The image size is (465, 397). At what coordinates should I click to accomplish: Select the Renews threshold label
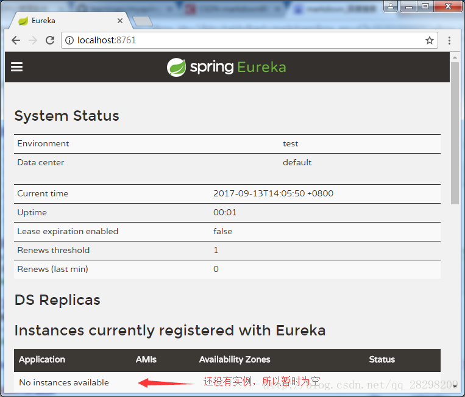point(54,250)
